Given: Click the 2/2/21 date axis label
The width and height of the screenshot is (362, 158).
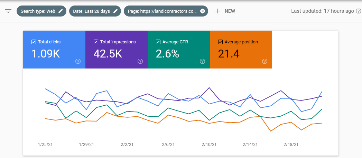Looking at the screenshot, I should (x=127, y=145).
